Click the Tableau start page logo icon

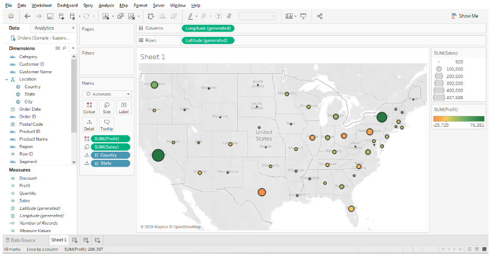pyautogui.click(x=11, y=16)
